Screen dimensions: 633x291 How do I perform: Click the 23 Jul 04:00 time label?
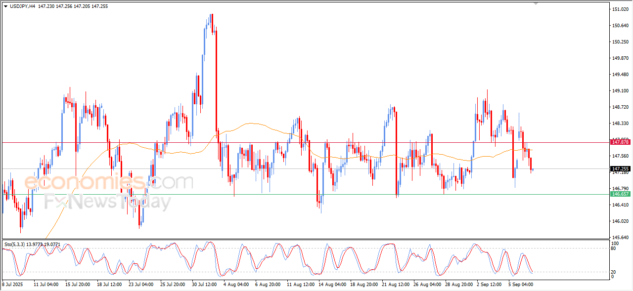[x=141, y=285]
